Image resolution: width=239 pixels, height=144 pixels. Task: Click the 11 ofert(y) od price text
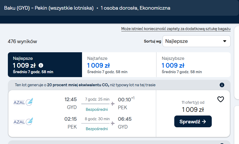(193, 102)
